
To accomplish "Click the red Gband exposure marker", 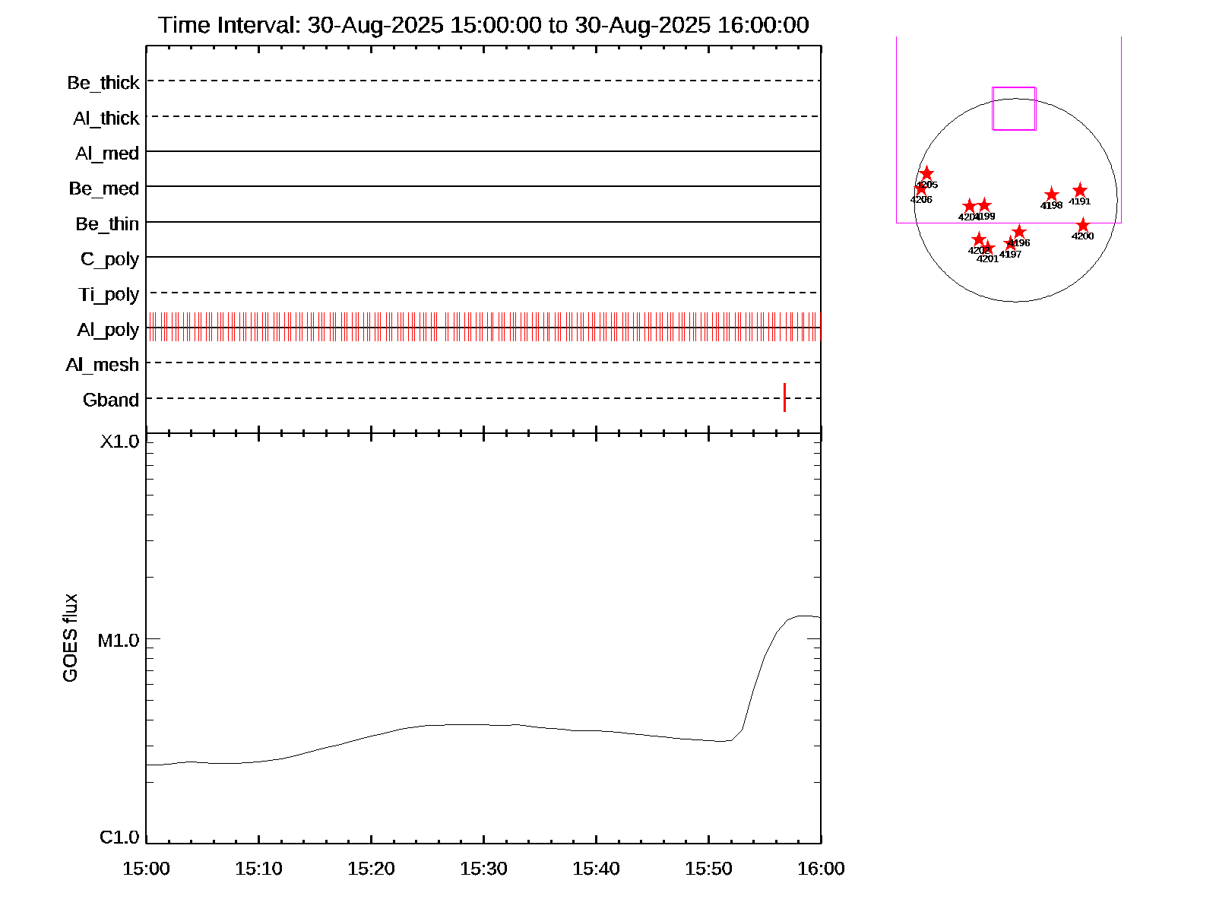I will click(x=784, y=397).
